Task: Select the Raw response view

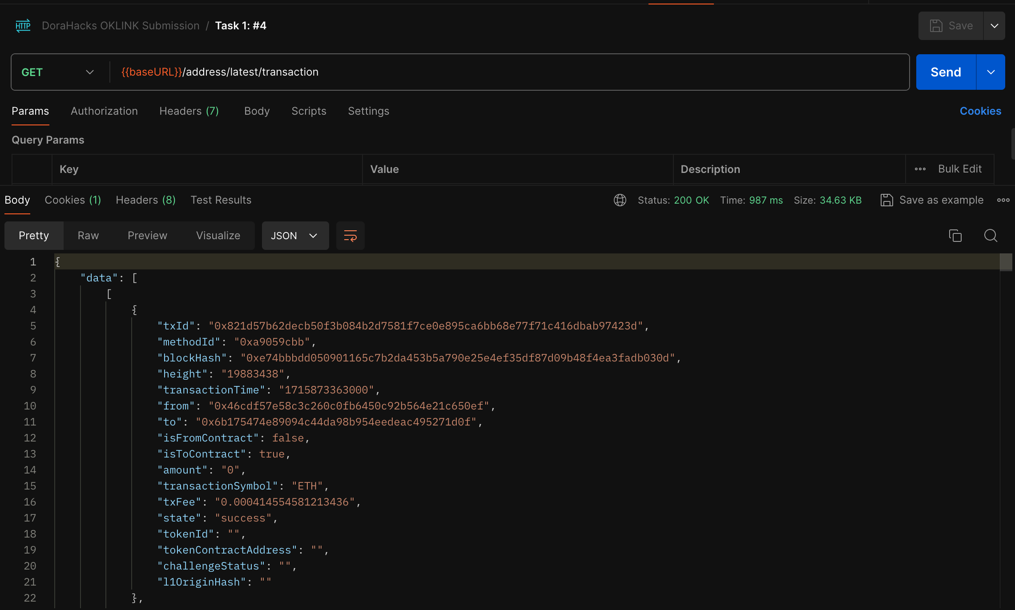Action: [x=88, y=236]
